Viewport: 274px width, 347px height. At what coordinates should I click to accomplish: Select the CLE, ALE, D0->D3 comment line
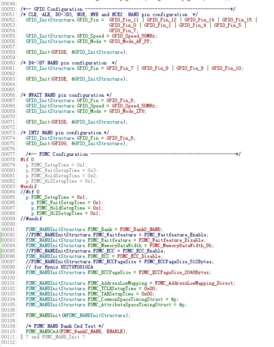pos(109,14)
